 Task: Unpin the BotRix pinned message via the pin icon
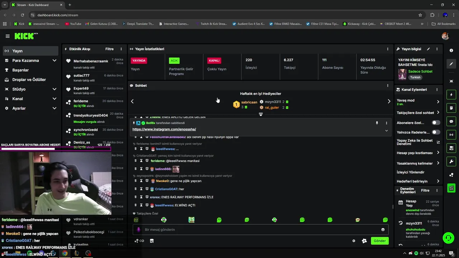[377, 123]
